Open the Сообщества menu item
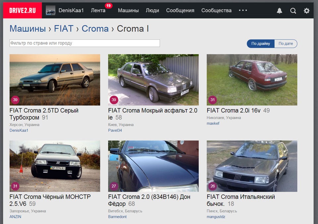318x224 pixels. click(216, 10)
